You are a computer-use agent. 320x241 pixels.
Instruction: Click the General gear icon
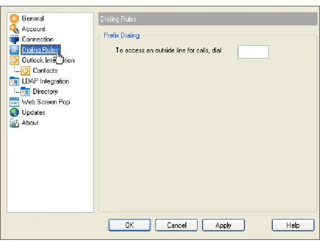click(x=14, y=19)
